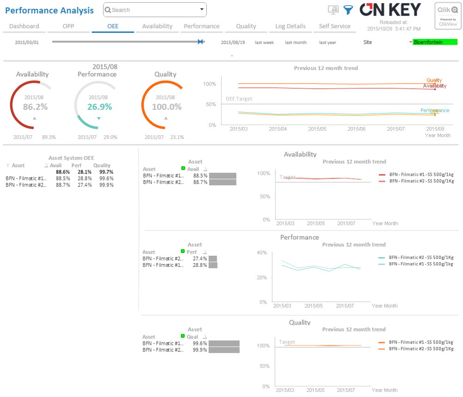Click sort arrow next to Avail in Availability table
Image resolution: width=463 pixels, height=397 pixels.
point(205,169)
